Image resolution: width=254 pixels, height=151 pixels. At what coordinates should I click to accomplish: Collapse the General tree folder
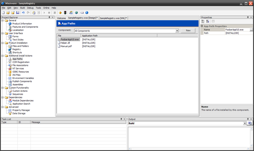(3, 21)
